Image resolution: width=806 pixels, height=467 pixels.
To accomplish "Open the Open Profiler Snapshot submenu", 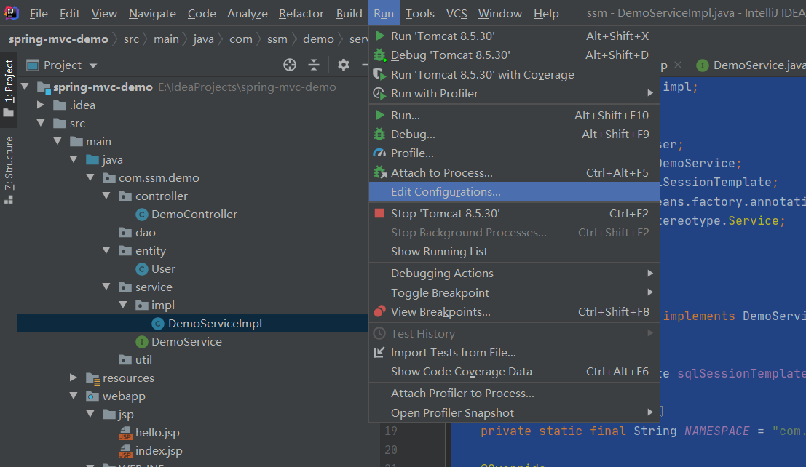I will [514, 413].
